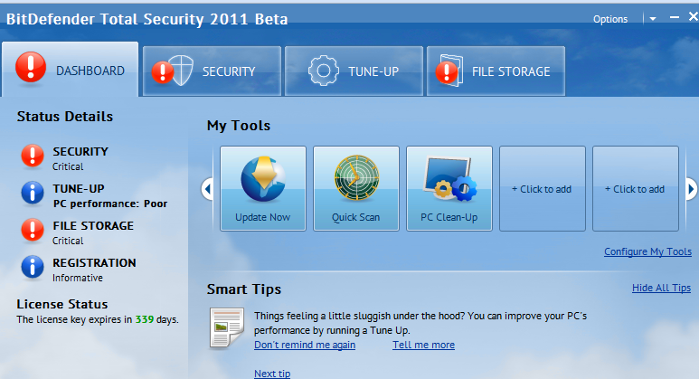
Task: Click the radar icon for Quick Scan
Action: [x=356, y=177]
